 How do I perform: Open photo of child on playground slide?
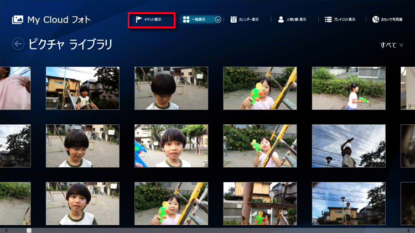tap(82, 88)
